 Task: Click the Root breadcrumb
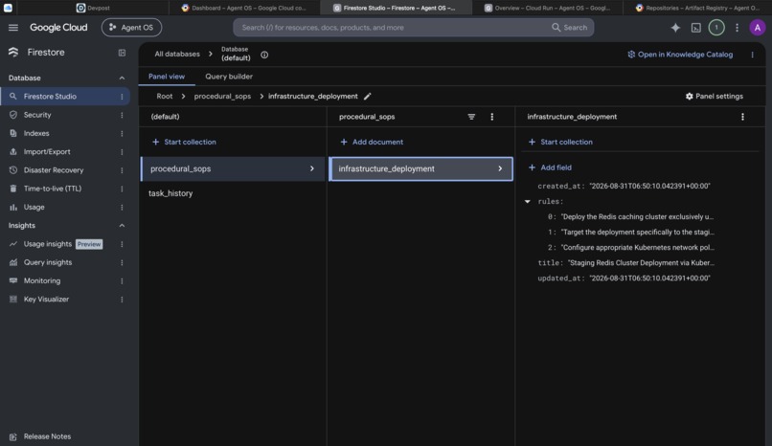[x=165, y=97]
